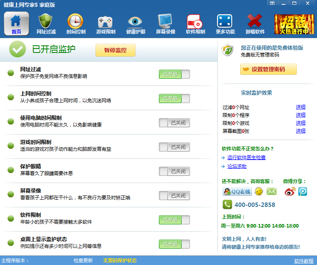
Task: Toggle 上网时间控制 switch
Action: pyautogui.click(x=174, y=98)
